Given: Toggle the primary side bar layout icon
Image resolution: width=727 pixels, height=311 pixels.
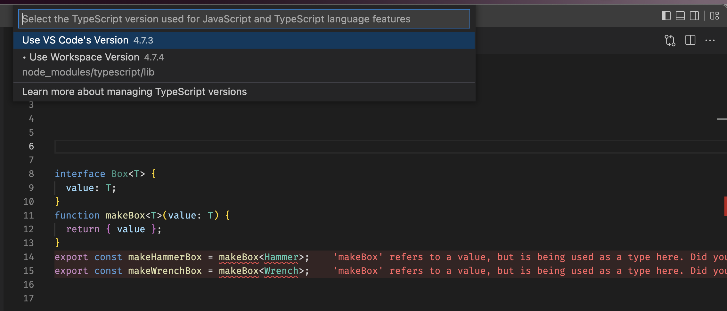Looking at the screenshot, I should point(666,16).
